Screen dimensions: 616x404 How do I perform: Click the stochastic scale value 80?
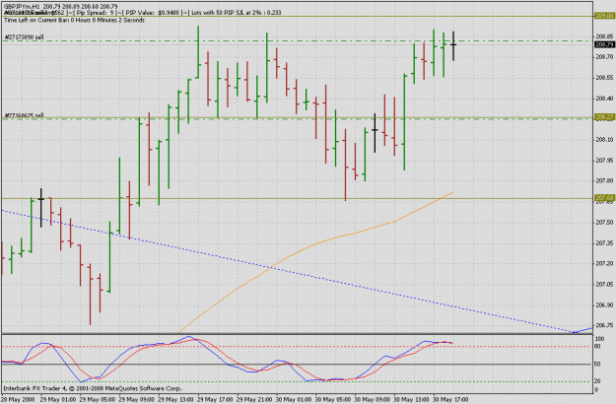(597, 346)
